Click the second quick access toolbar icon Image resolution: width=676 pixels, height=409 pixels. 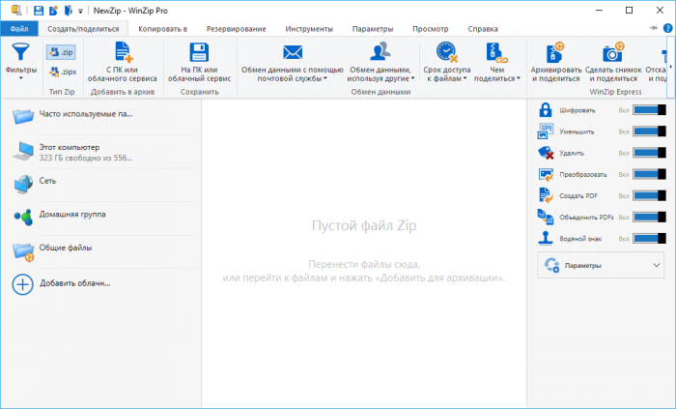coord(53,11)
